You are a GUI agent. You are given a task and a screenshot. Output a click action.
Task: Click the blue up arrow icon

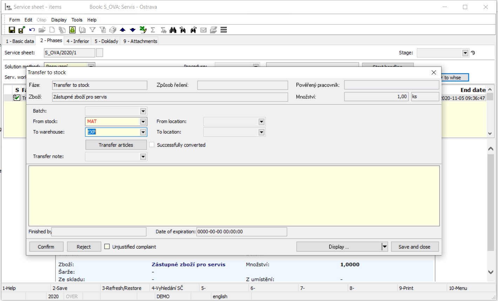click(x=122, y=30)
